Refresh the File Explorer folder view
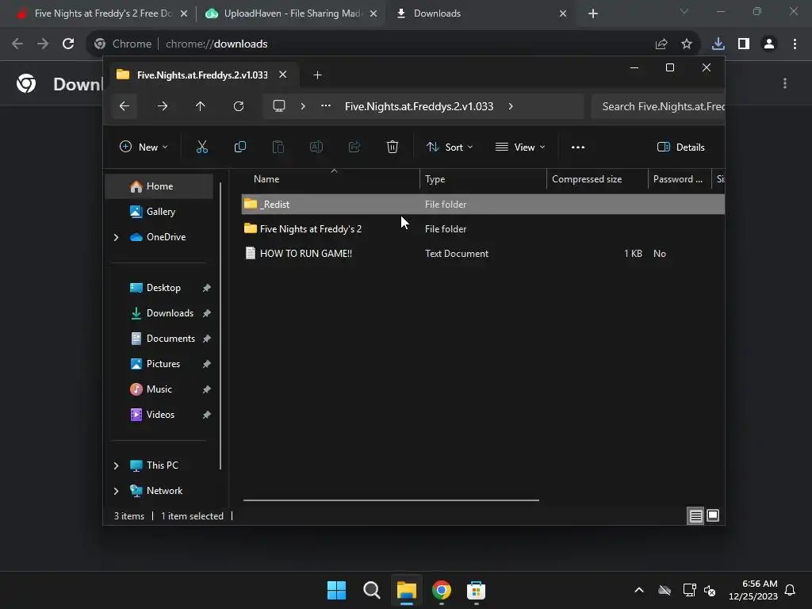812x609 pixels. click(238, 106)
